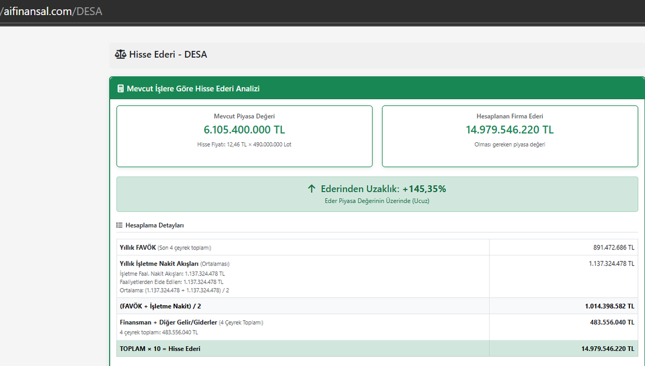This screenshot has height=366, width=645.
Task: Click the 'Mevcut Piyasa Değeri' label
Action: click(x=245, y=116)
